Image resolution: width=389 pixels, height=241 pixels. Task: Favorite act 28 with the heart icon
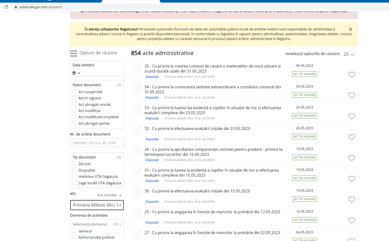click(x=352, y=158)
